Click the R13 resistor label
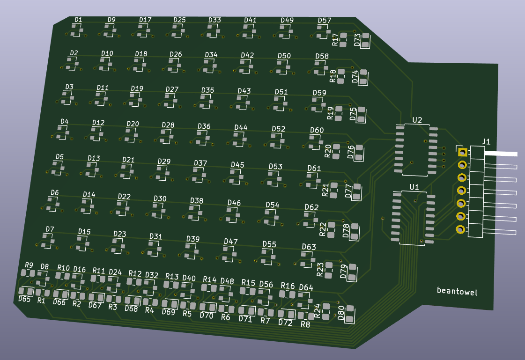 [172, 276]
